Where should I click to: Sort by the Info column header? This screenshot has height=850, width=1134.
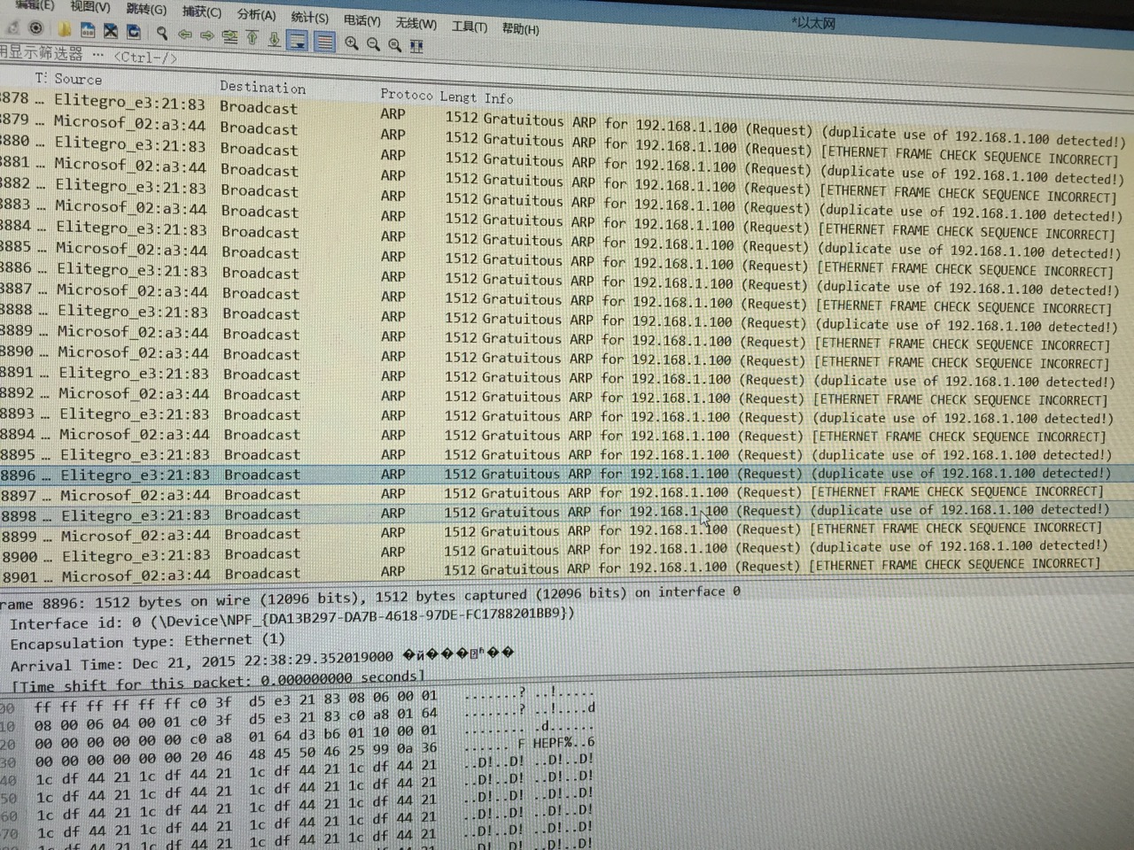[499, 98]
